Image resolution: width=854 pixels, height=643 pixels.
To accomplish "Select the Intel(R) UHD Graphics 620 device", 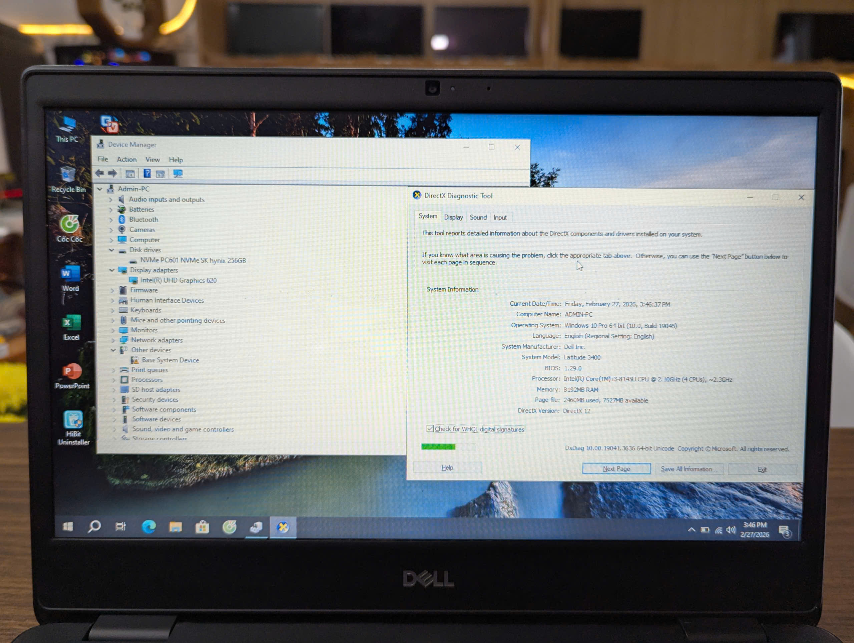I will [179, 280].
